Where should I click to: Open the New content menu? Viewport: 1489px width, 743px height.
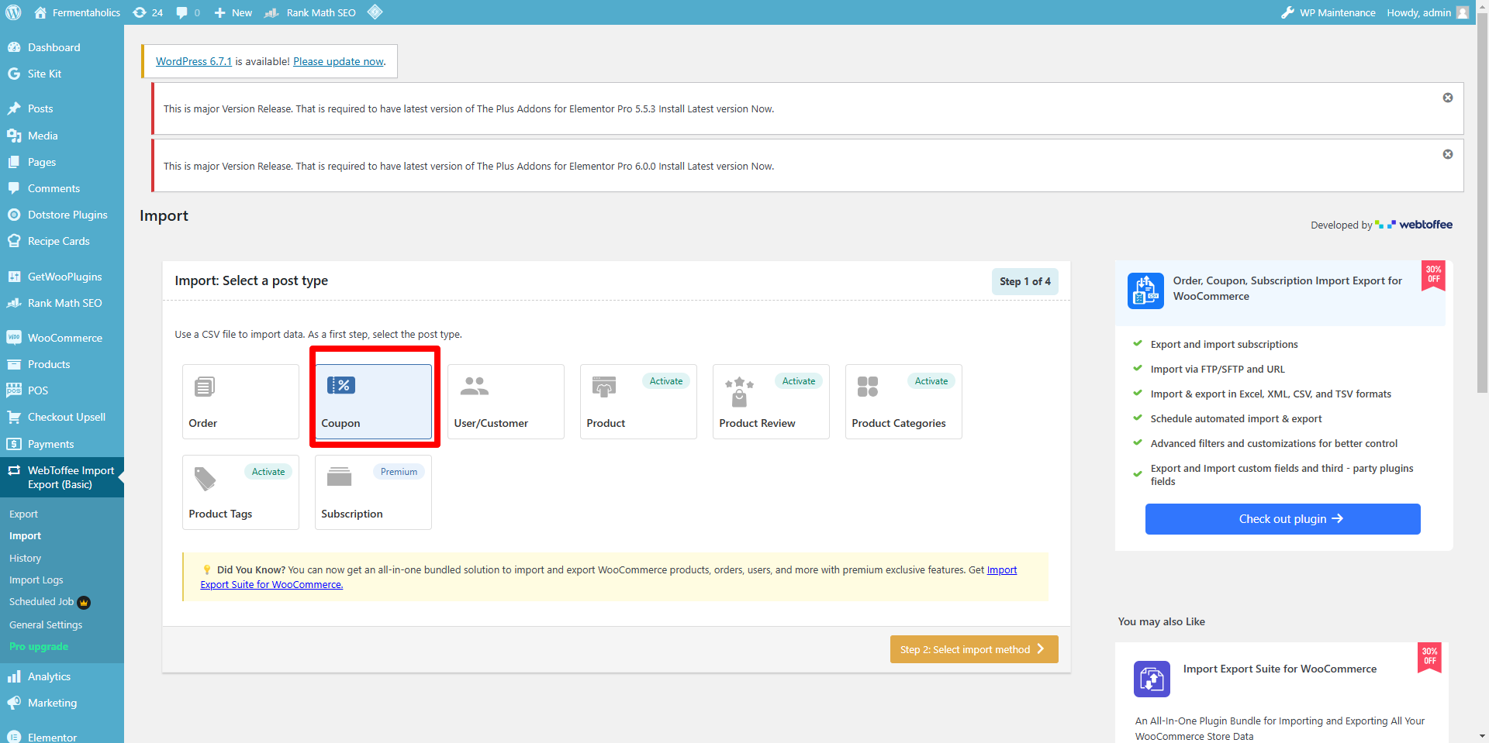(233, 12)
